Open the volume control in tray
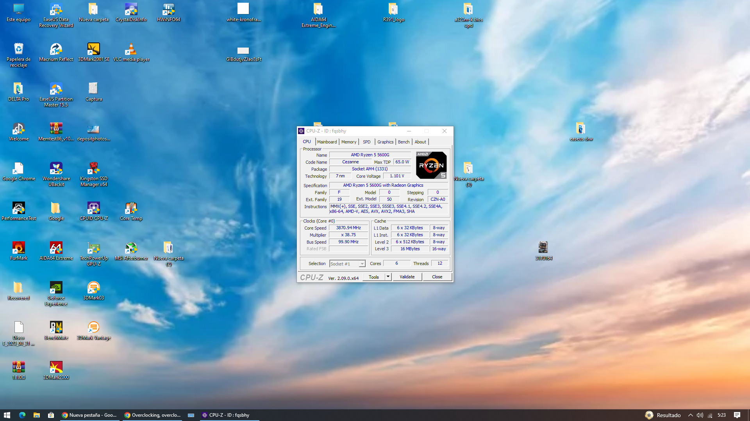This screenshot has height=421, width=750. (700, 415)
